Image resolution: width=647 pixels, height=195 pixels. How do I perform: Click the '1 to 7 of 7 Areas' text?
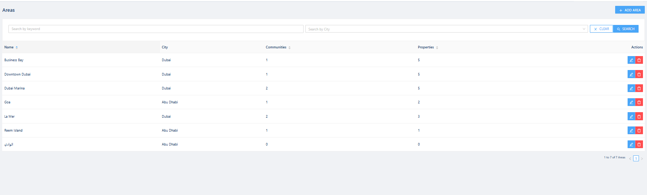point(614,158)
